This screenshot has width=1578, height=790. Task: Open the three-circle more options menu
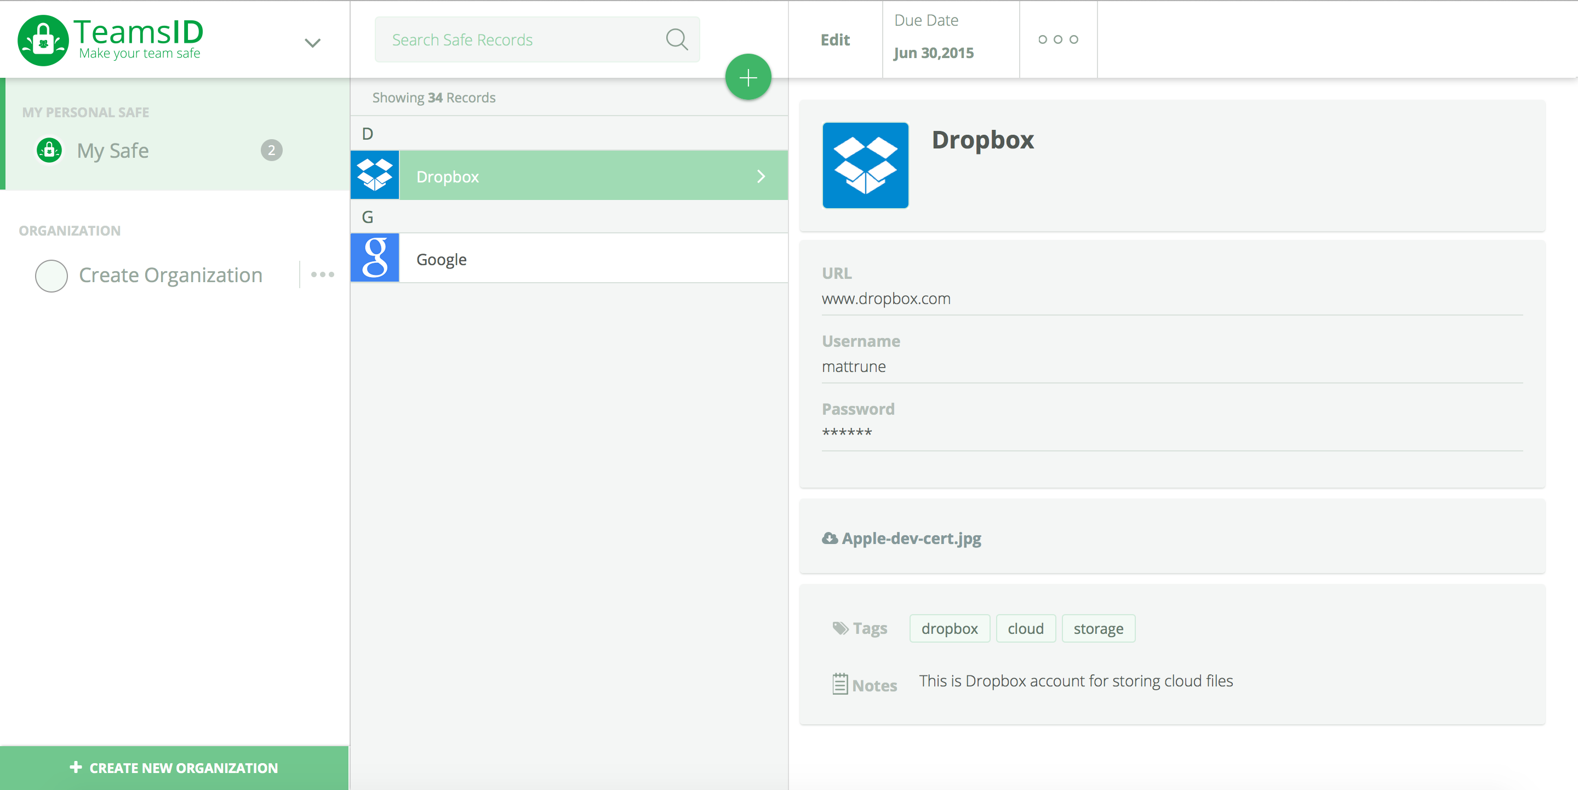pyautogui.click(x=1058, y=40)
